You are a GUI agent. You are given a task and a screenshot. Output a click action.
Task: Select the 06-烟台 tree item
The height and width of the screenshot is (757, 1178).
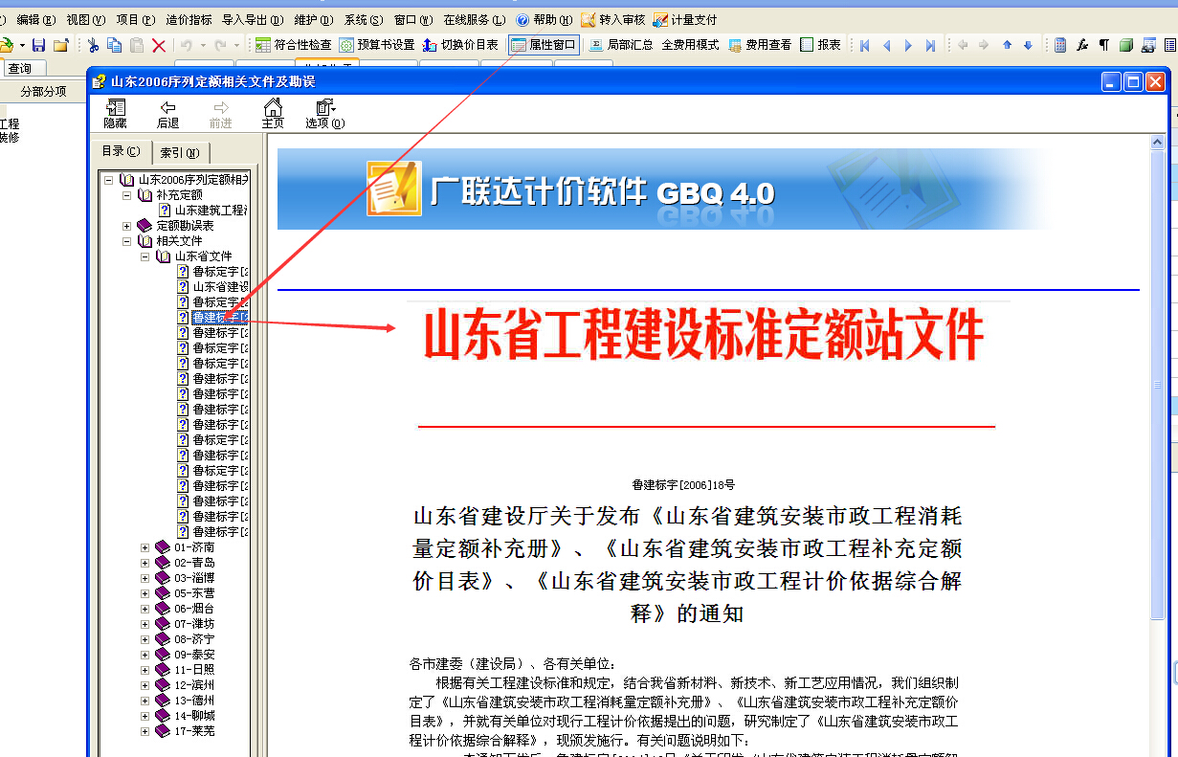pyautogui.click(x=194, y=609)
